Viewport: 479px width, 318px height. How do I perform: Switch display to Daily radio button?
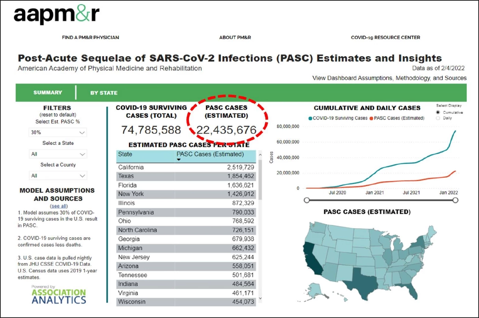click(438, 118)
